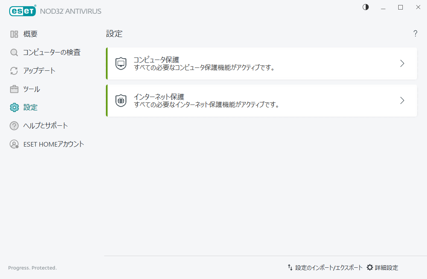Open コンピューターの検査 via the magnifier icon
The height and width of the screenshot is (279, 427).
pos(14,52)
